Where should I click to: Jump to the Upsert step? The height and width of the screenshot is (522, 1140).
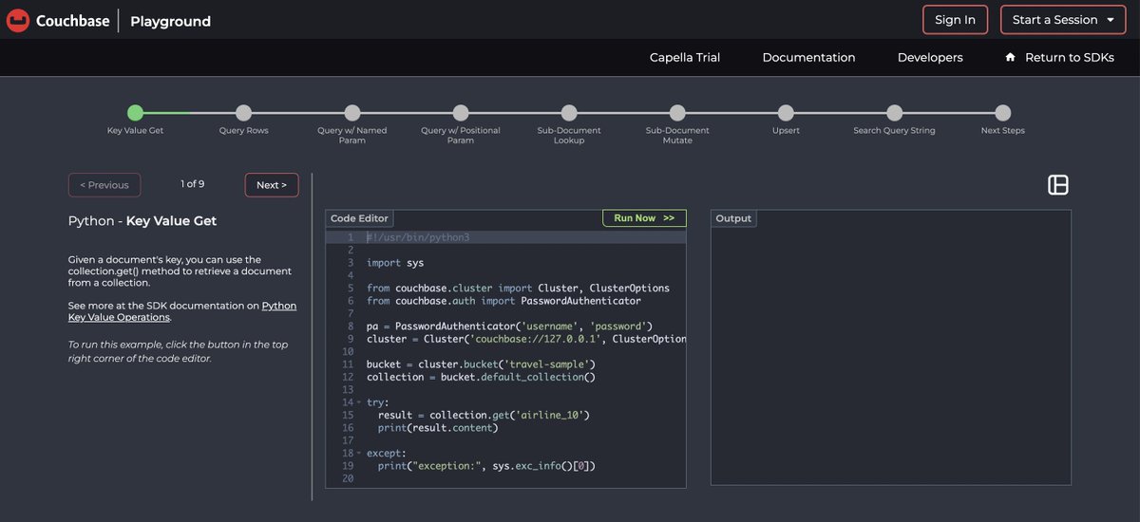coord(786,113)
